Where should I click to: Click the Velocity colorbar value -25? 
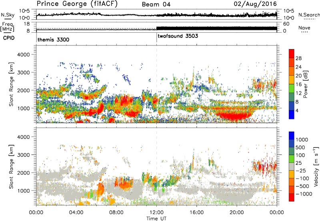tap(302, 170)
